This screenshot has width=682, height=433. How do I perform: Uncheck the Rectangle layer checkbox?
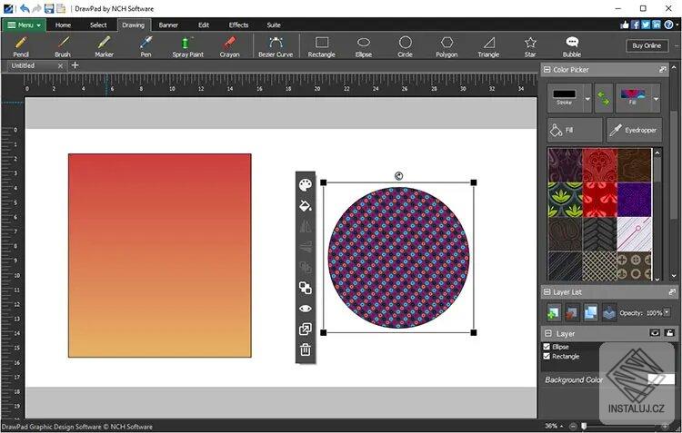pyautogui.click(x=547, y=356)
